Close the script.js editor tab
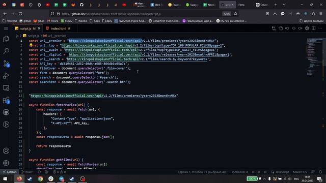The height and width of the screenshot is (183, 326). (x=39, y=28)
